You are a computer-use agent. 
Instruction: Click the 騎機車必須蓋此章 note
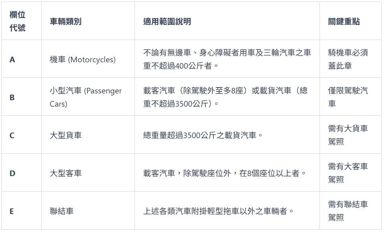348,59
